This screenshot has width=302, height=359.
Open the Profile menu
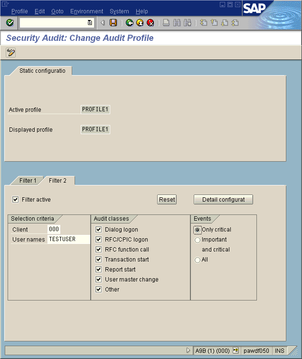pyautogui.click(x=19, y=11)
